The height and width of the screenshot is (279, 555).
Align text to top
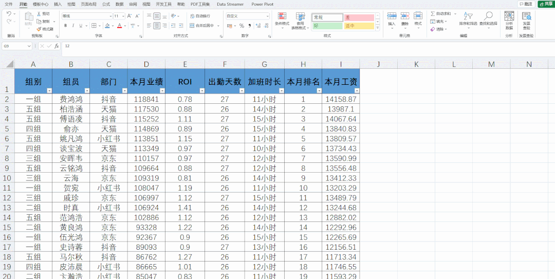coord(149,16)
